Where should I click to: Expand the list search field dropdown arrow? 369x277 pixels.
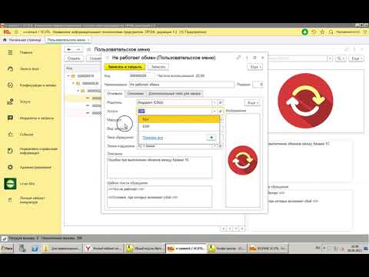(331, 58)
